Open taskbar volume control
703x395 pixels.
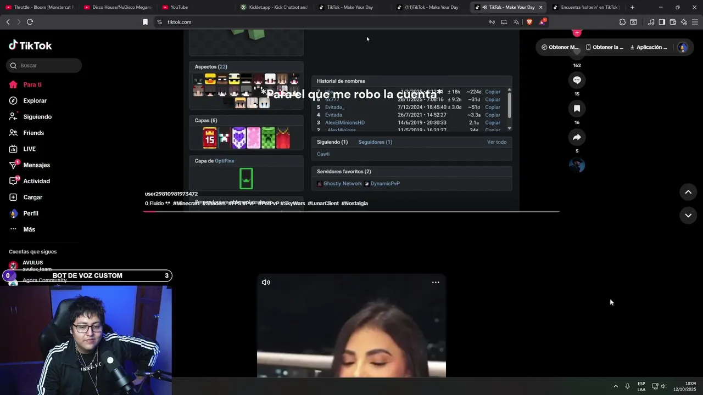pos(663,386)
